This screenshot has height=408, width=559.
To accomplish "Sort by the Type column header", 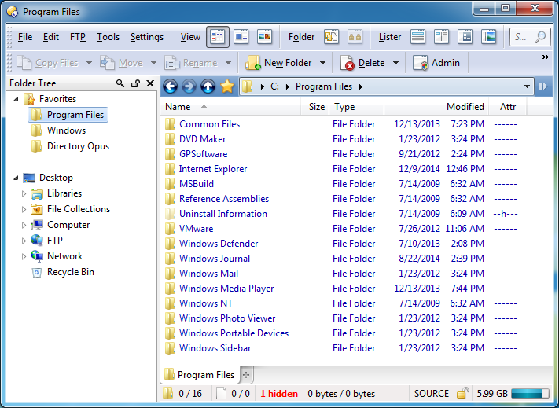I will click(x=357, y=107).
